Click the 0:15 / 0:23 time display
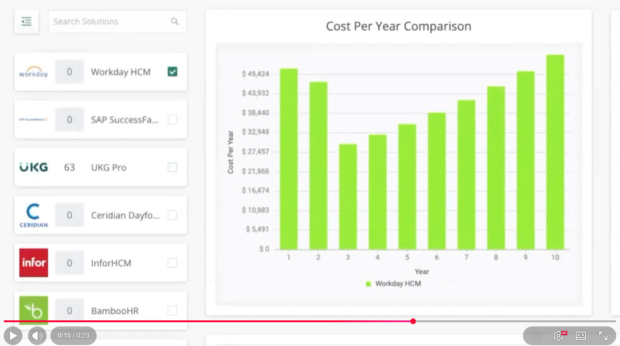The height and width of the screenshot is (346, 620). point(73,335)
